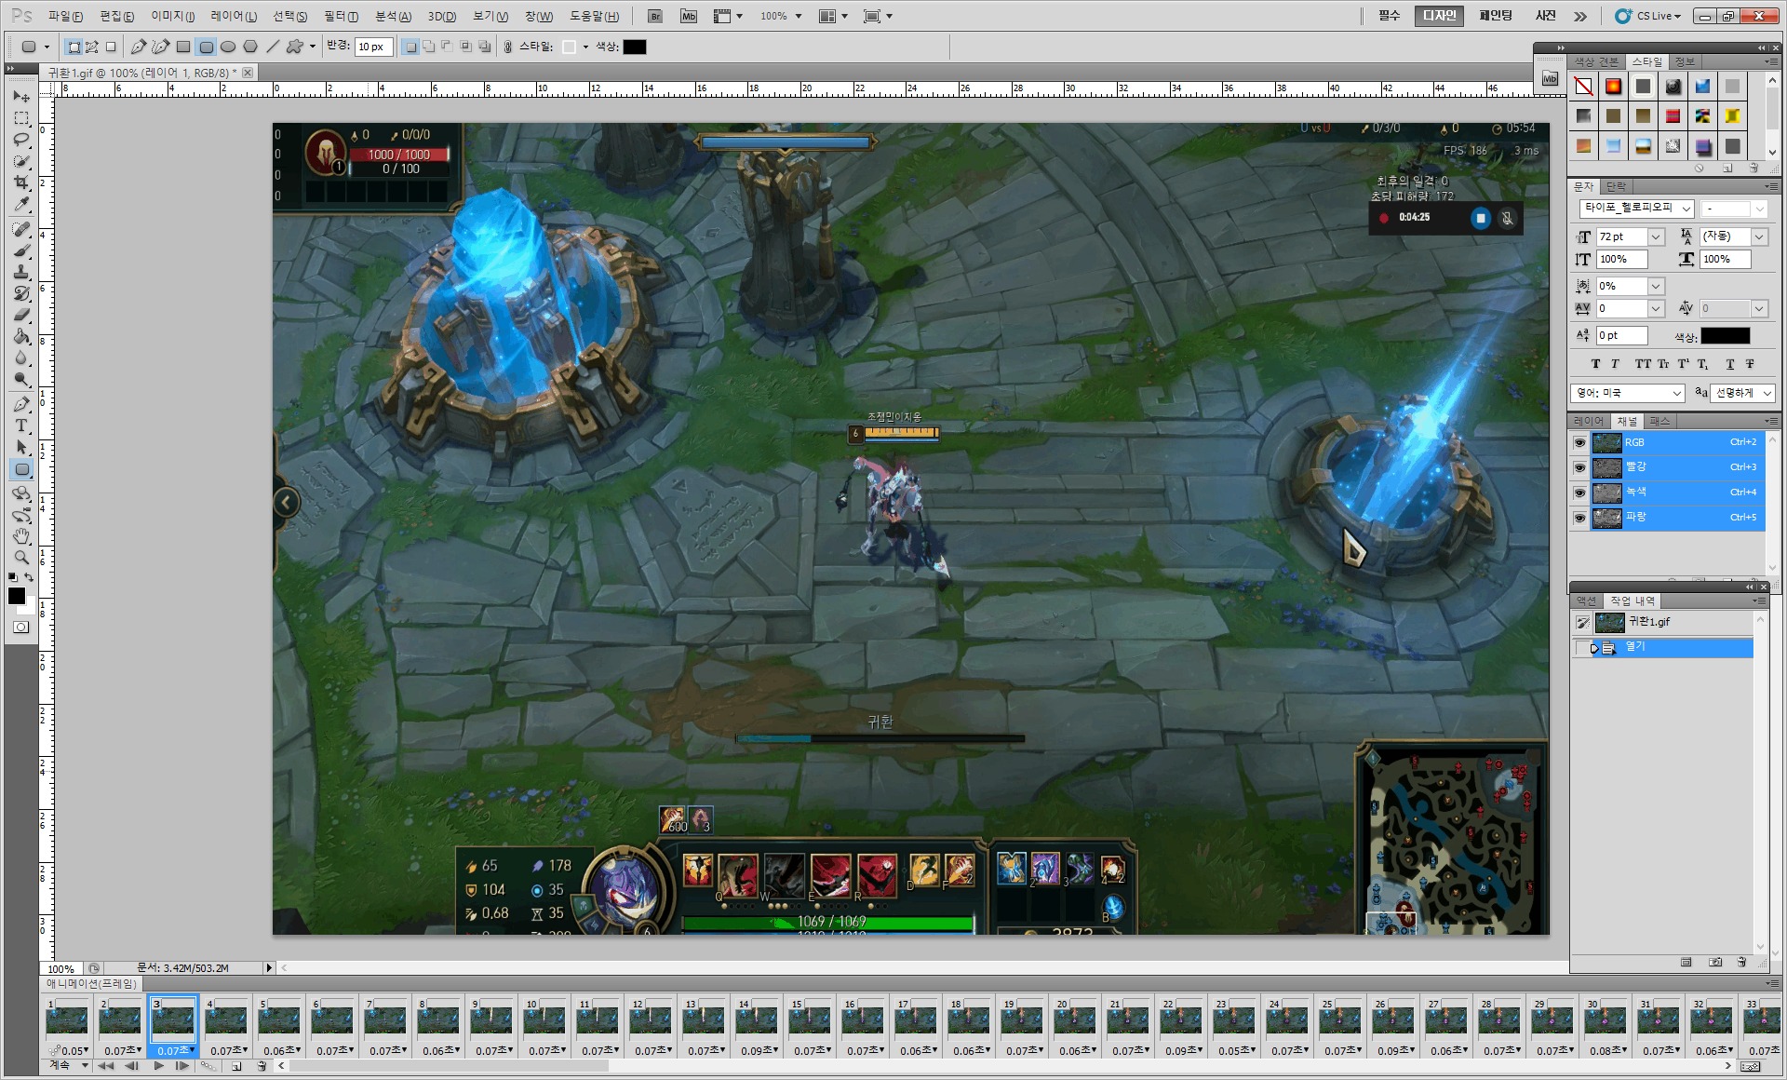Enable Paths mode in options bar
1787x1080 pixels.
(x=92, y=47)
